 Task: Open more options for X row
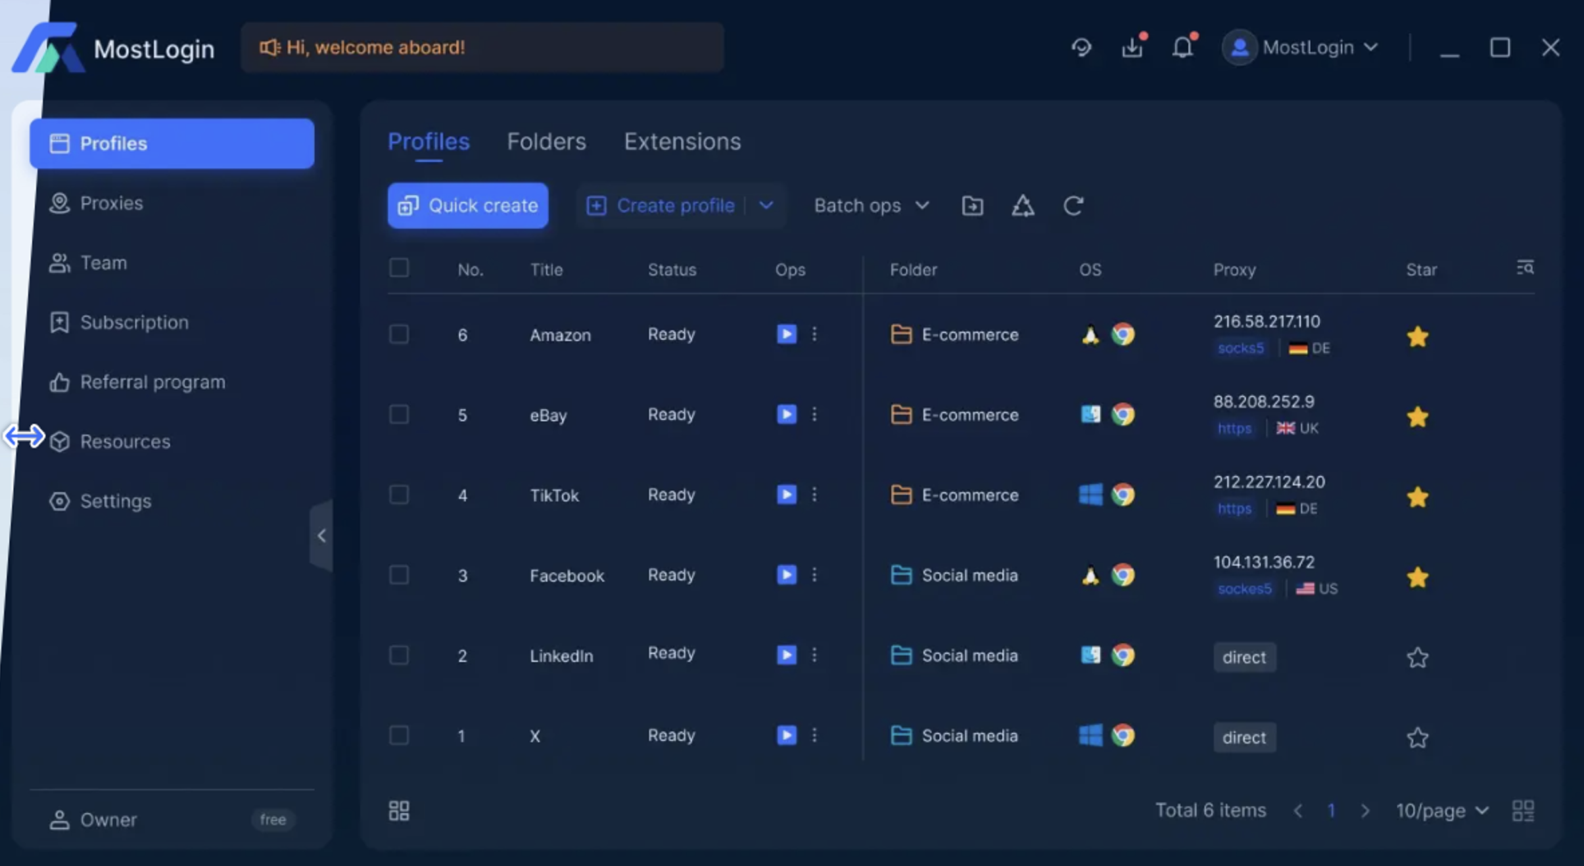[x=814, y=735]
